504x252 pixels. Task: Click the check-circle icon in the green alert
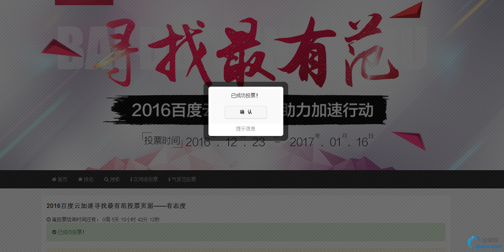pos(54,232)
